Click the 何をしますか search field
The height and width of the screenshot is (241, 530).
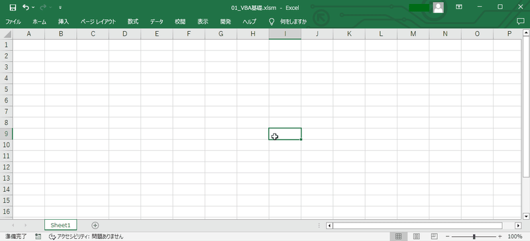point(293,22)
